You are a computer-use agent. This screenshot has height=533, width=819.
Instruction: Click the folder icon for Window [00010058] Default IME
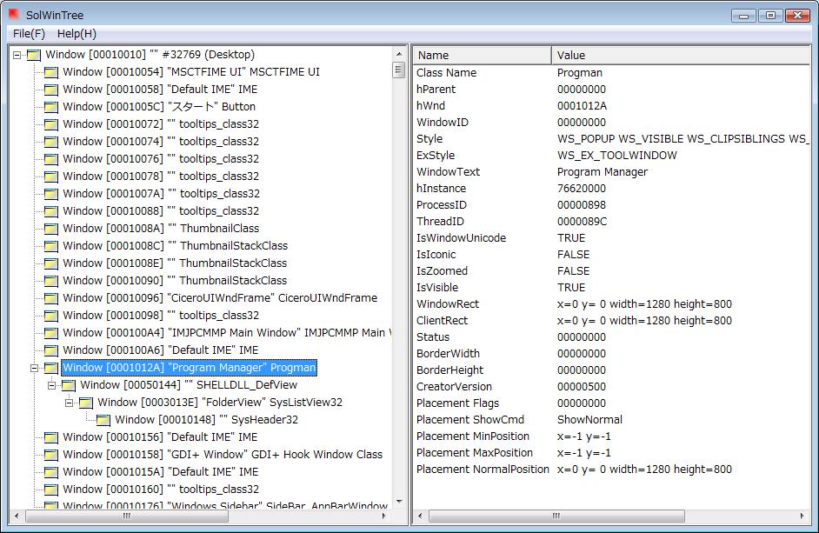click(x=51, y=90)
